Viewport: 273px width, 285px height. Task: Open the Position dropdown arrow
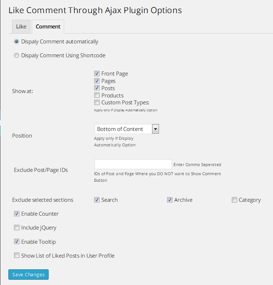pos(155,129)
